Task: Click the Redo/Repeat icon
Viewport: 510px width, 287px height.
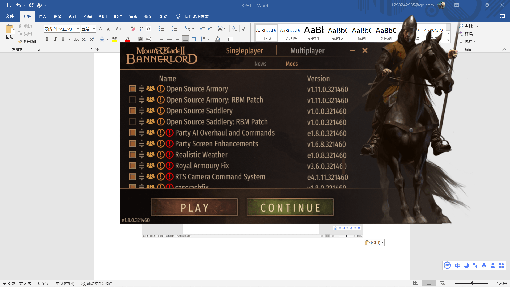Action: (31, 5)
